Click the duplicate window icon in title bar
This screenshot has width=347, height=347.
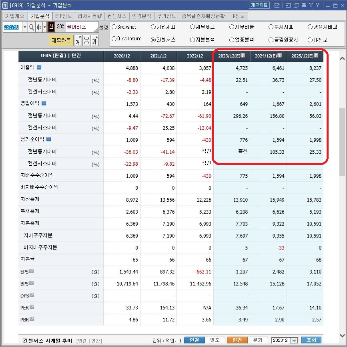(x=297, y=5)
